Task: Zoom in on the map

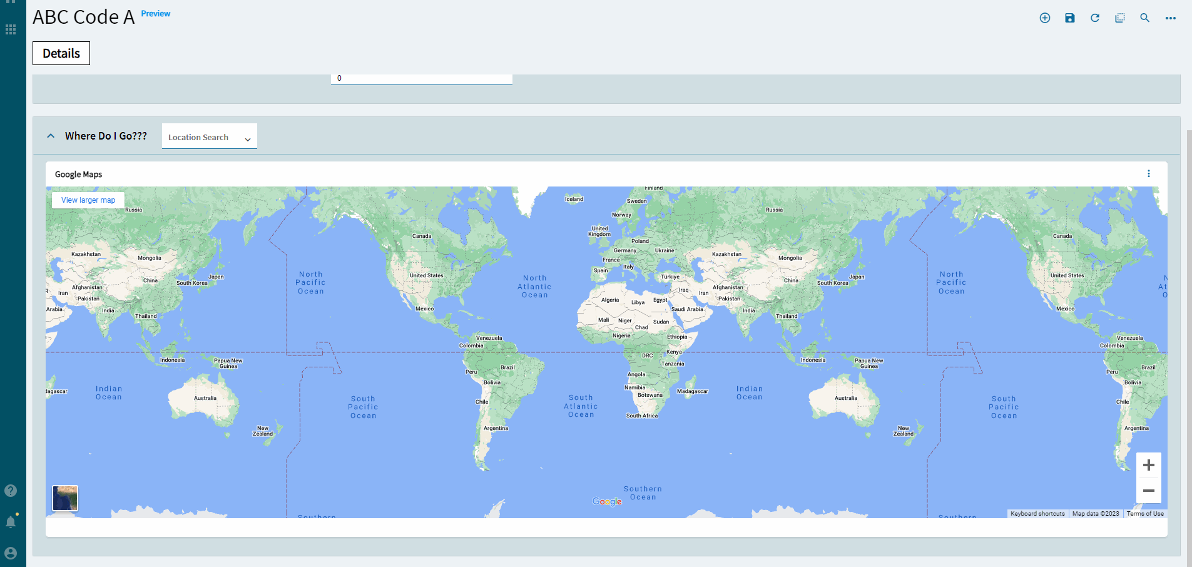Action: (1149, 465)
